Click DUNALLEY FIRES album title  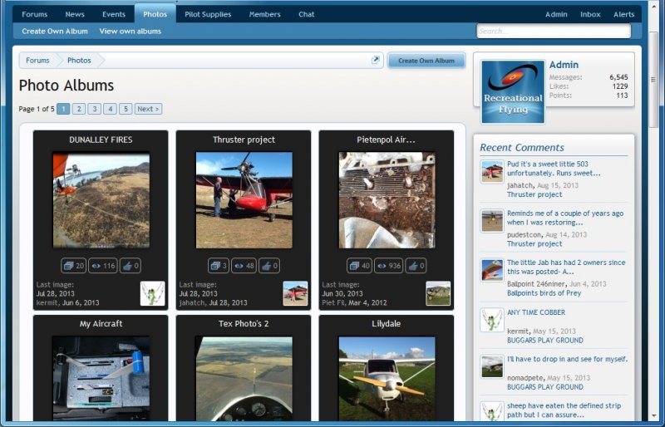coord(101,140)
